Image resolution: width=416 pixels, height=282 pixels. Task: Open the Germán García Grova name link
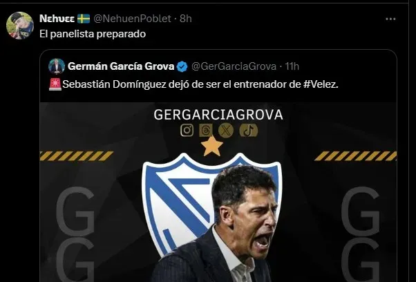pyautogui.click(x=120, y=66)
